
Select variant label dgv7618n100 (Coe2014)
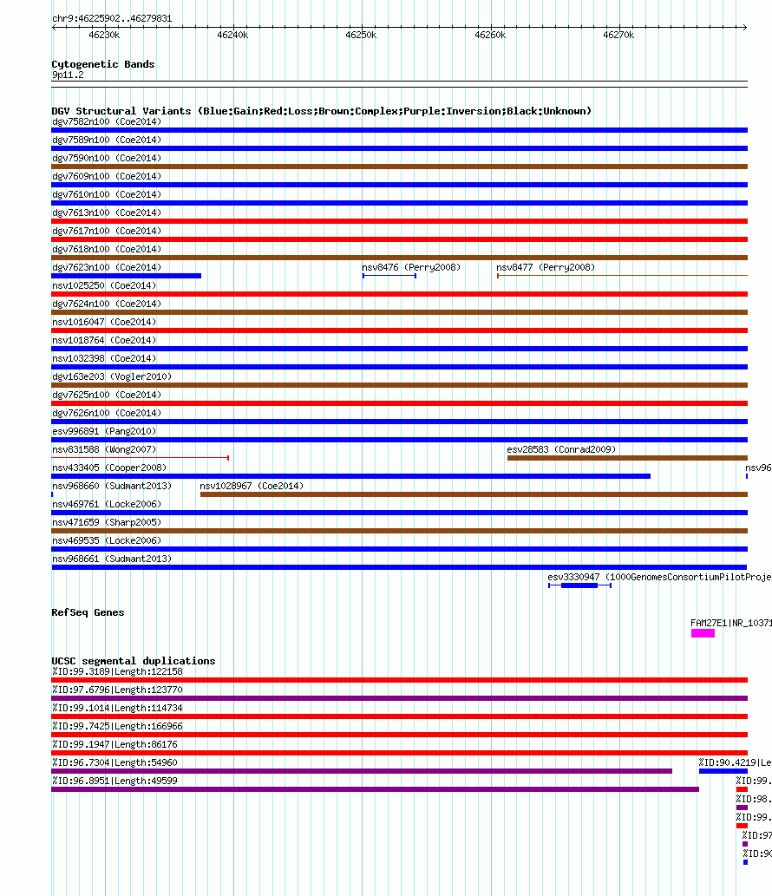click(x=107, y=249)
